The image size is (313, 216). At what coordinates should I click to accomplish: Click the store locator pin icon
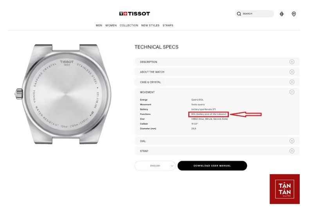[294, 14]
